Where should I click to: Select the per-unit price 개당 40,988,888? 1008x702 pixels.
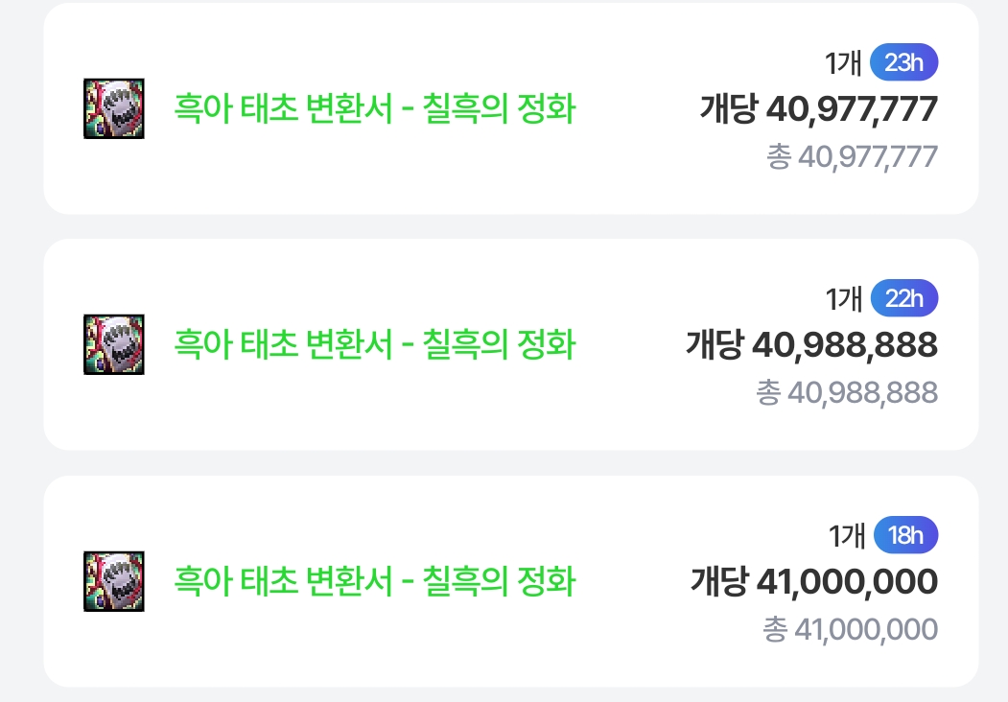811,344
